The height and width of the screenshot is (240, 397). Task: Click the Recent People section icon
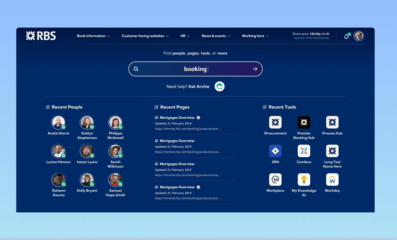point(48,107)
